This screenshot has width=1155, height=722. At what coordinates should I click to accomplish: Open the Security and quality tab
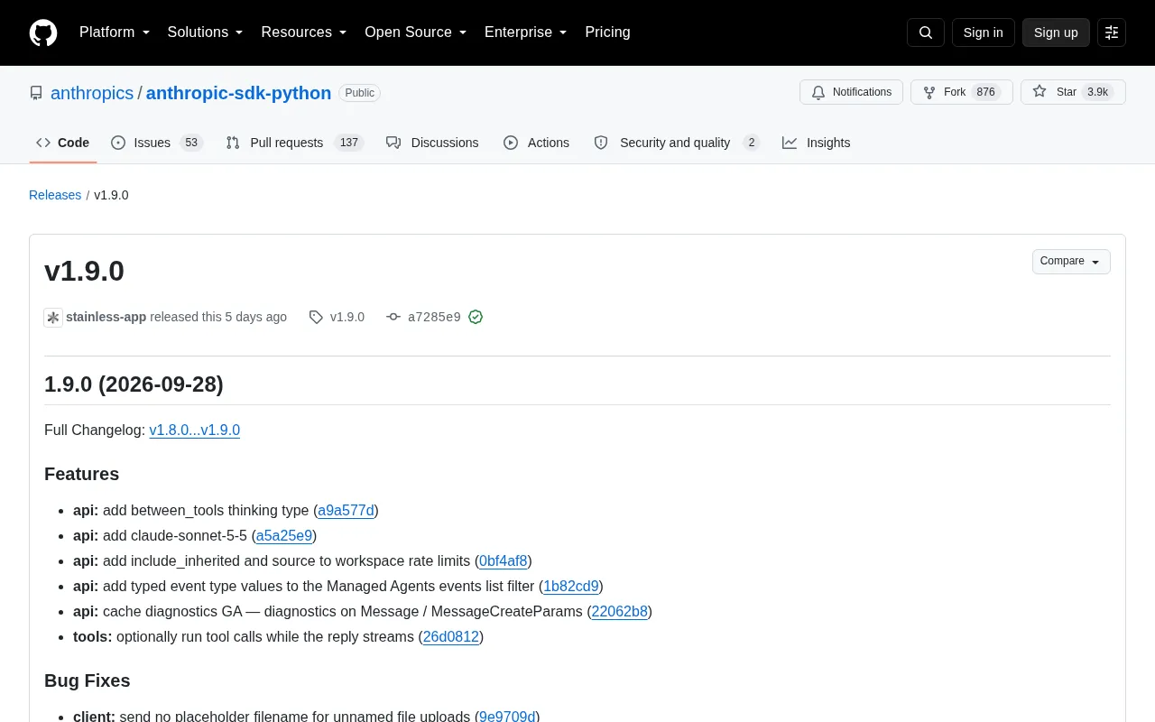(677, 143)
